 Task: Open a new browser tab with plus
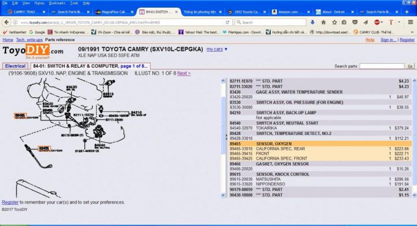click(406, 12)
